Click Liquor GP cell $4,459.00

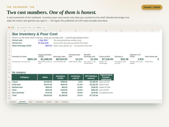94,82
